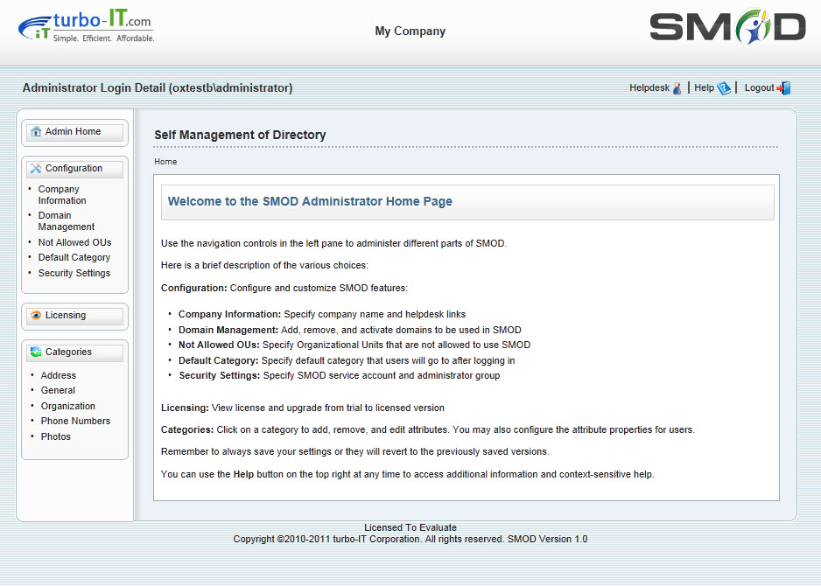The width and height of the screenshot is (821, 586).
Task: Click the Self Management of Directory heading
Action: click(240, 135)
